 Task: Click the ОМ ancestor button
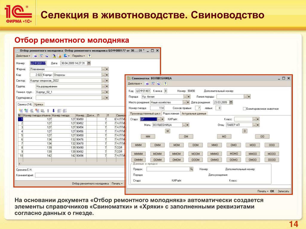click(186, 137)
